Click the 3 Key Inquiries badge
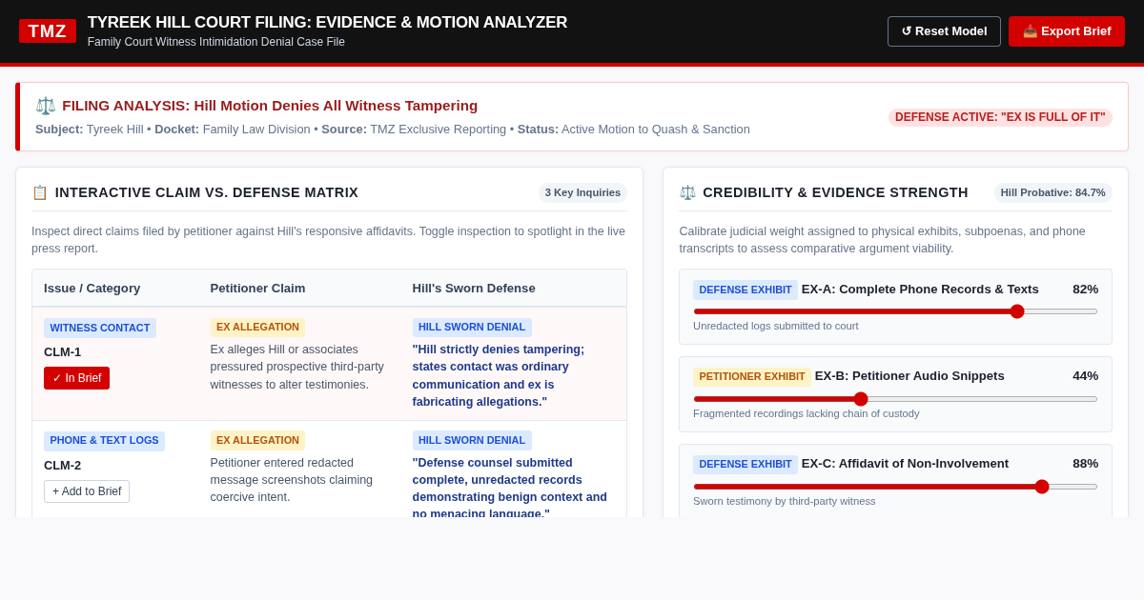Image resolution: width=1144 pixels, height=600 pixels. tap(582, 192)
